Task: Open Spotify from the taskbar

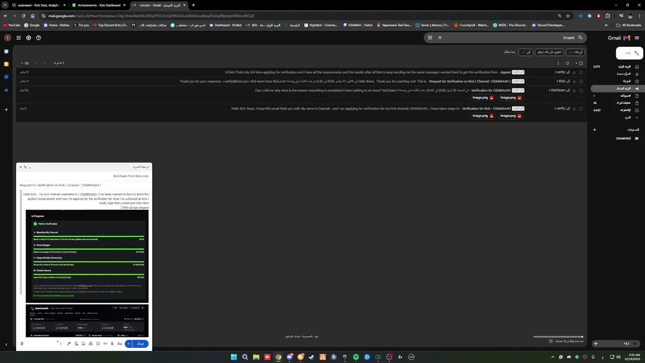Action: click(x=356, y=357)
